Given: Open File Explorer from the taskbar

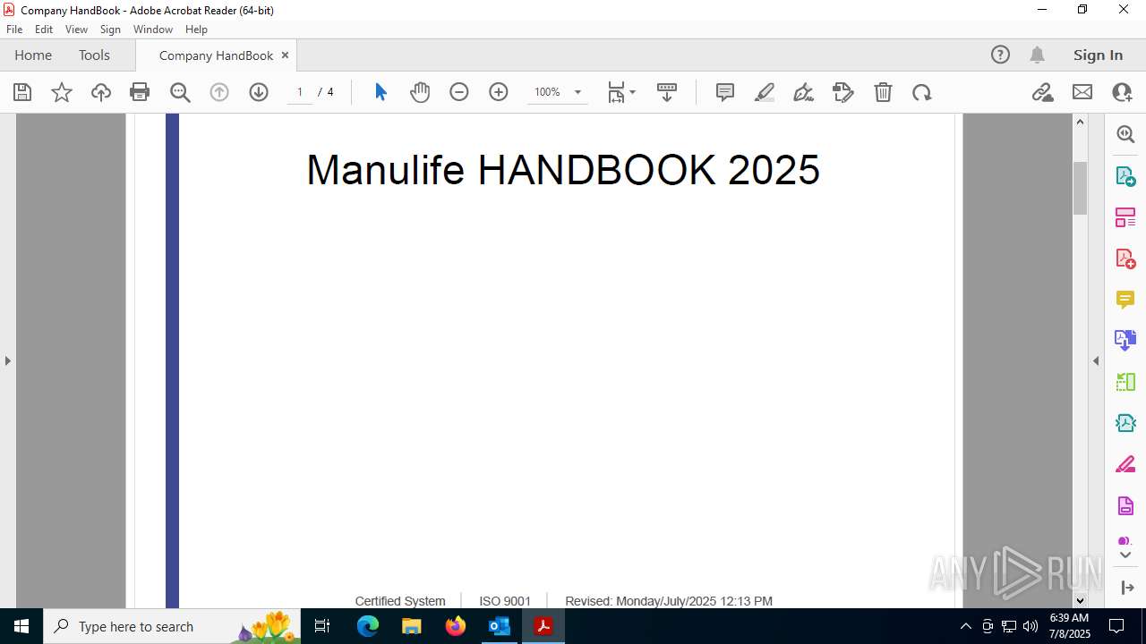Looking at the screenshot, I should (x=412, y=626).
